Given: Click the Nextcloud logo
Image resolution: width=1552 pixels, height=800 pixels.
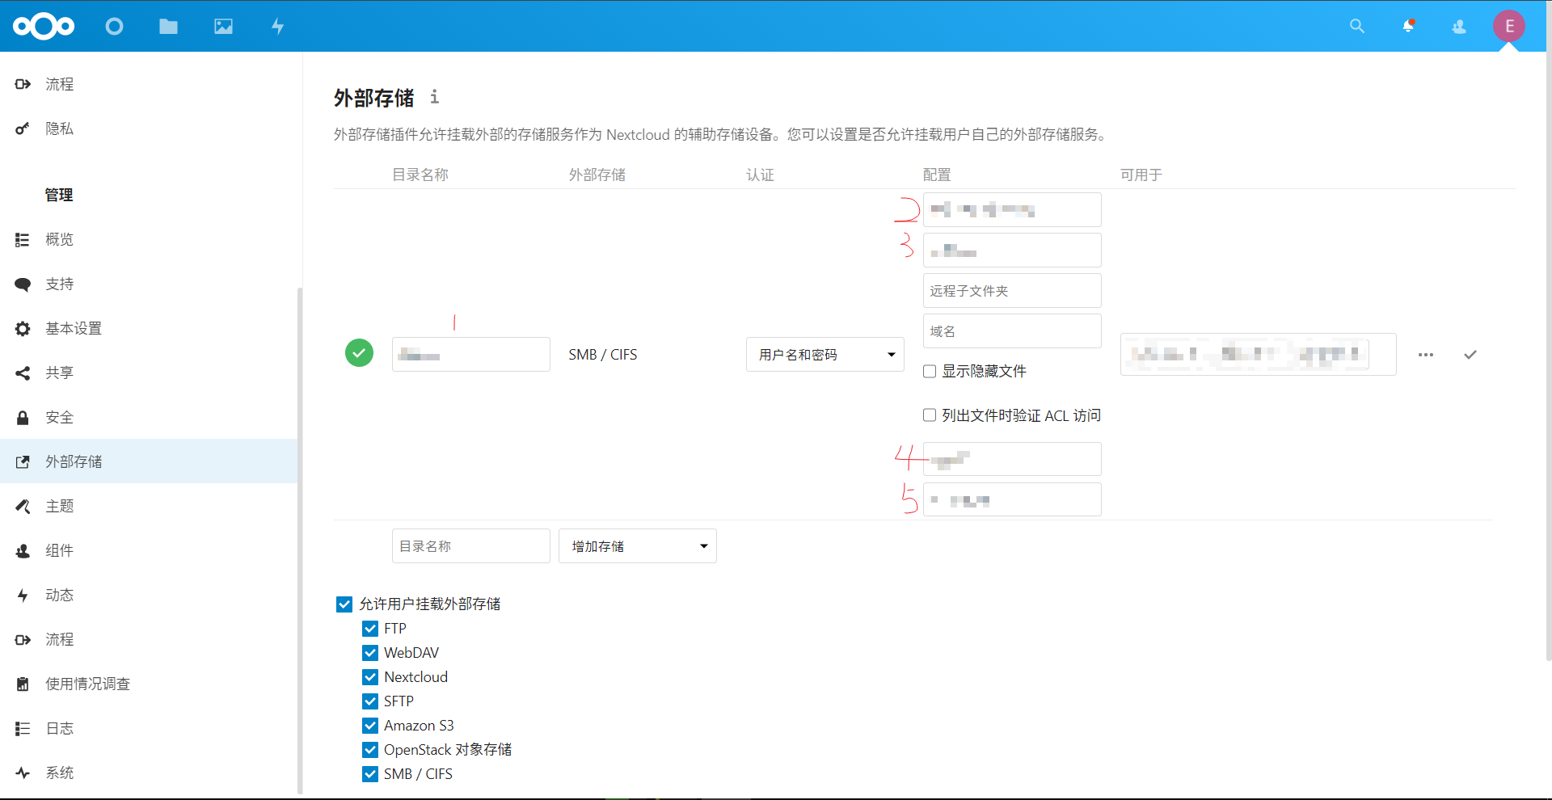Looking at the screenshot, I should 44,27.
